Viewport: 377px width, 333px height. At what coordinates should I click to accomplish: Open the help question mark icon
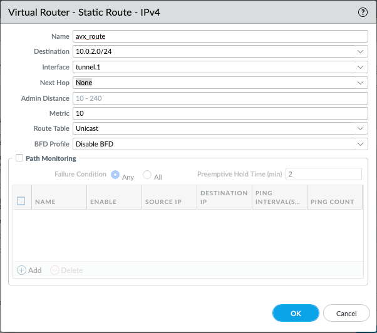(x=362, y=12)
